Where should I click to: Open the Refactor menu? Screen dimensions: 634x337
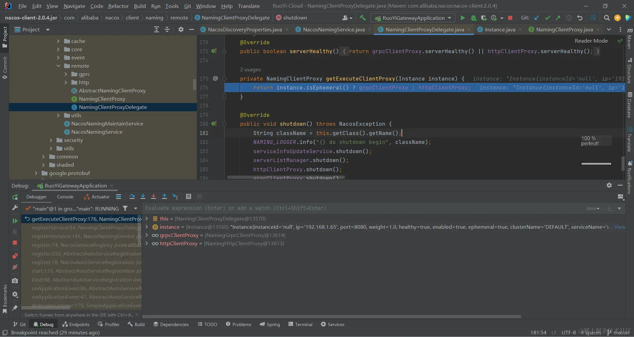(118, 6)
